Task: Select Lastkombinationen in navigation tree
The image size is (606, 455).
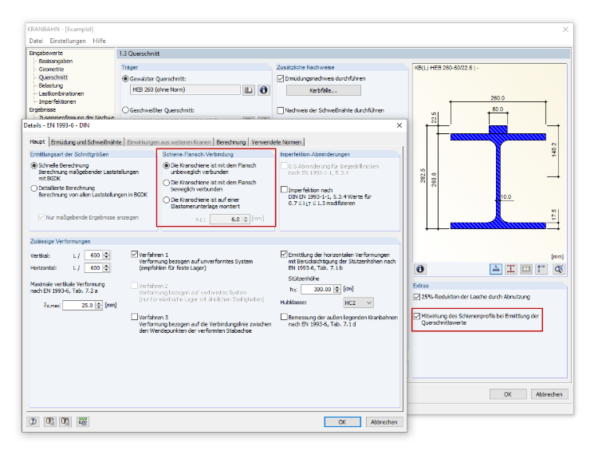Action: 61,93
